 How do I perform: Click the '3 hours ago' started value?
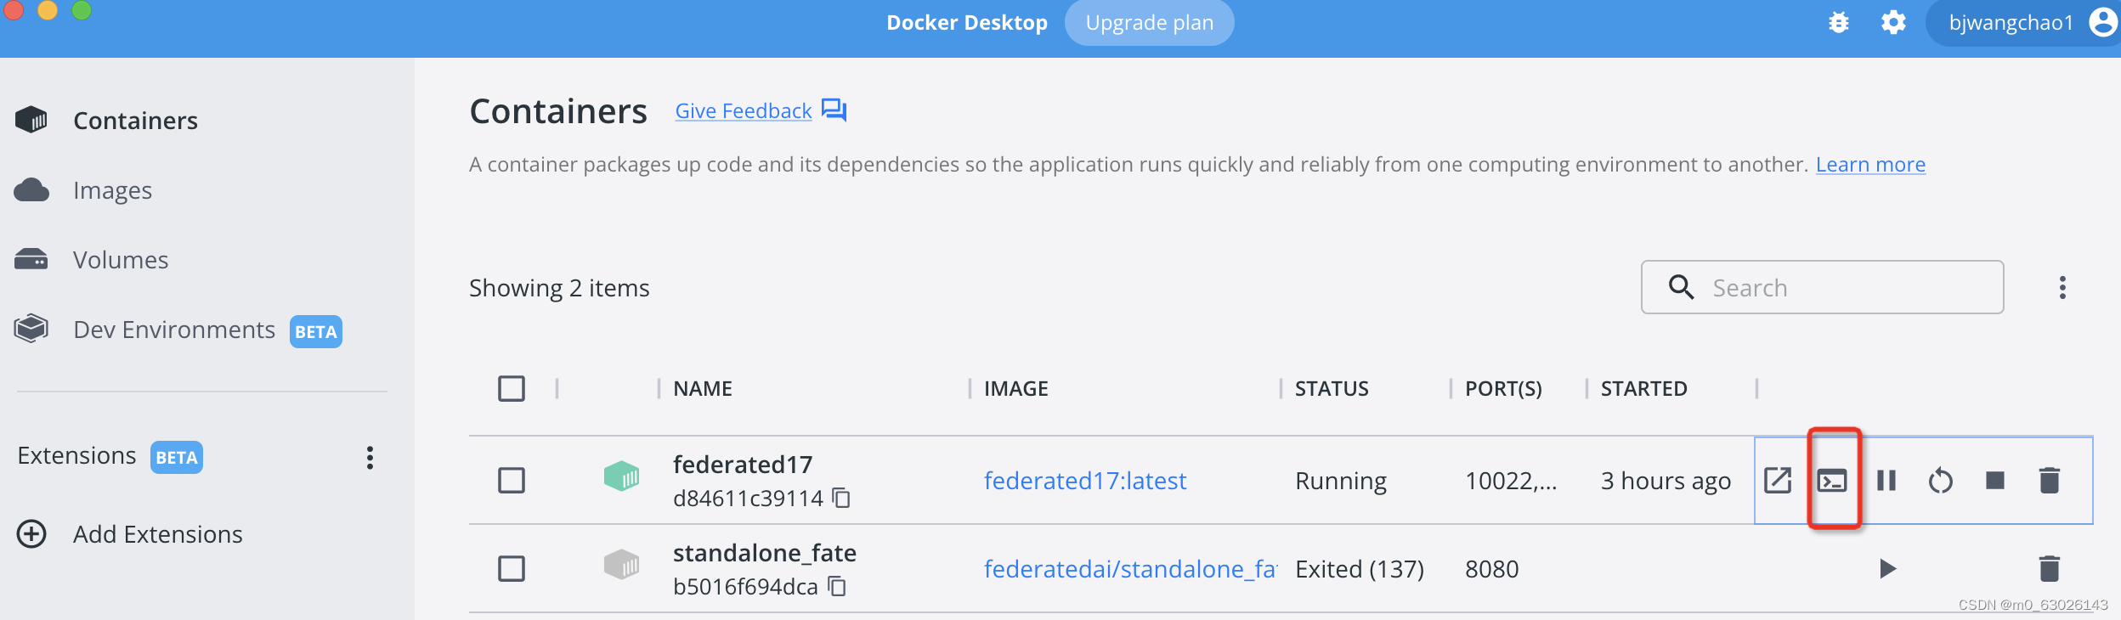(1666, 482)
